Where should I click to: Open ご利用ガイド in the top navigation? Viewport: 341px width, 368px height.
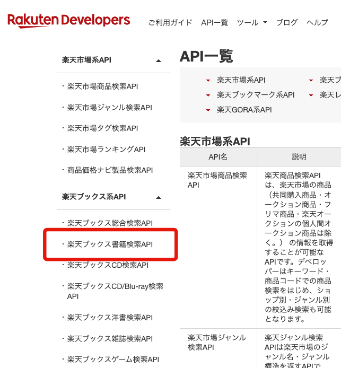tap(170, 22)
